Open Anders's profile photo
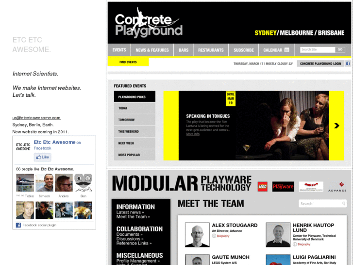This screenshot has height=265, width=353. tap(64, 183)
